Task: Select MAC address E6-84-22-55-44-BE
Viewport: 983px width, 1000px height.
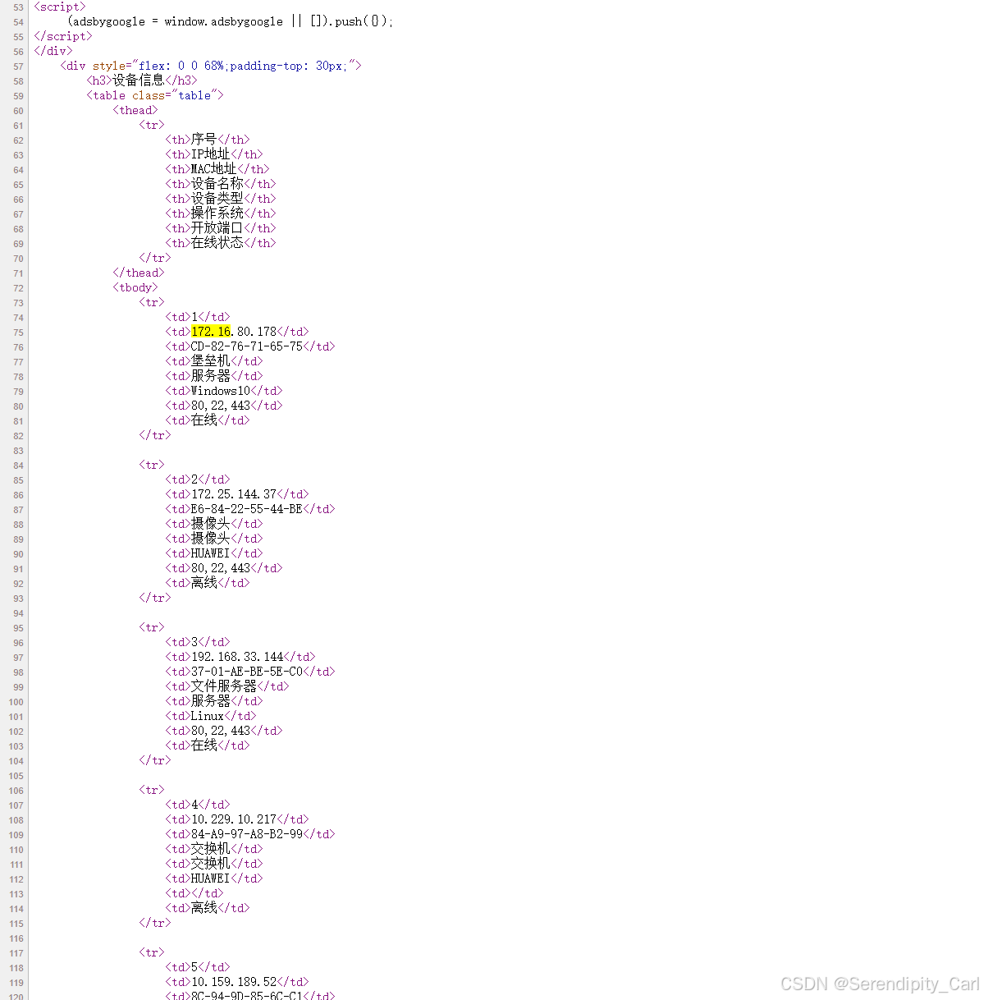Action: tap(247, 509)
